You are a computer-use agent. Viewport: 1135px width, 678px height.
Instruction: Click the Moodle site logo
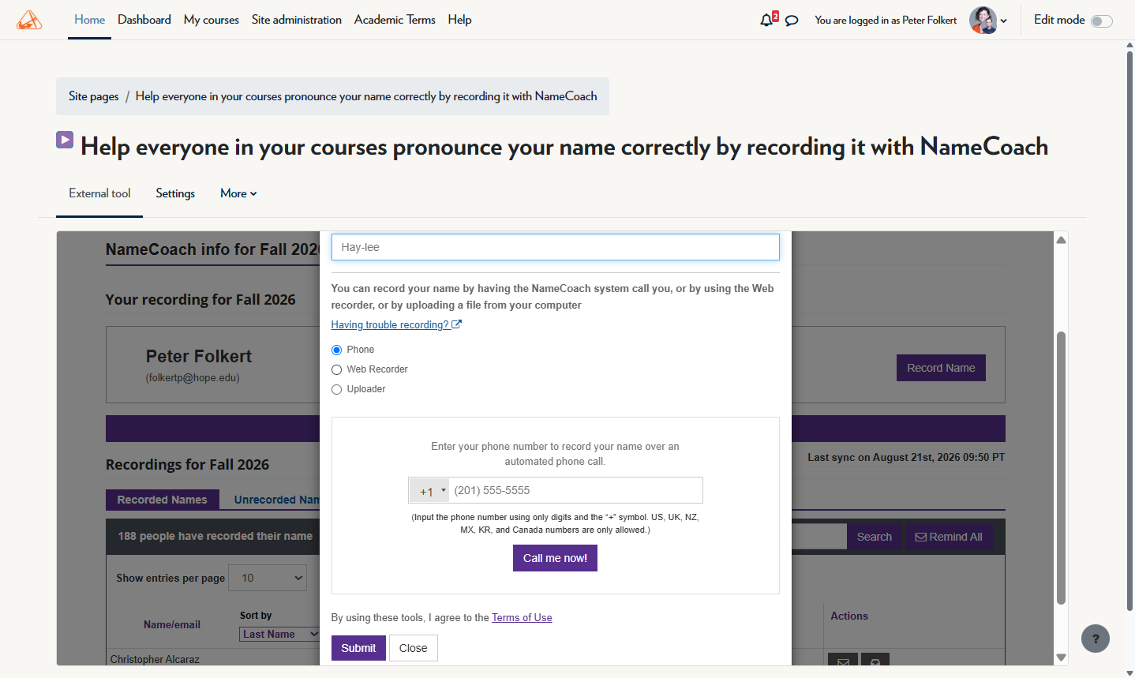tap(29, 20)
